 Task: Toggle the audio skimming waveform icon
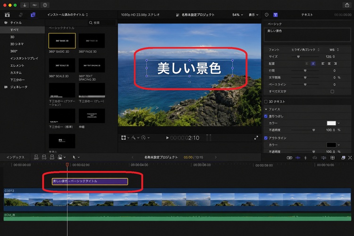[305, 158]
